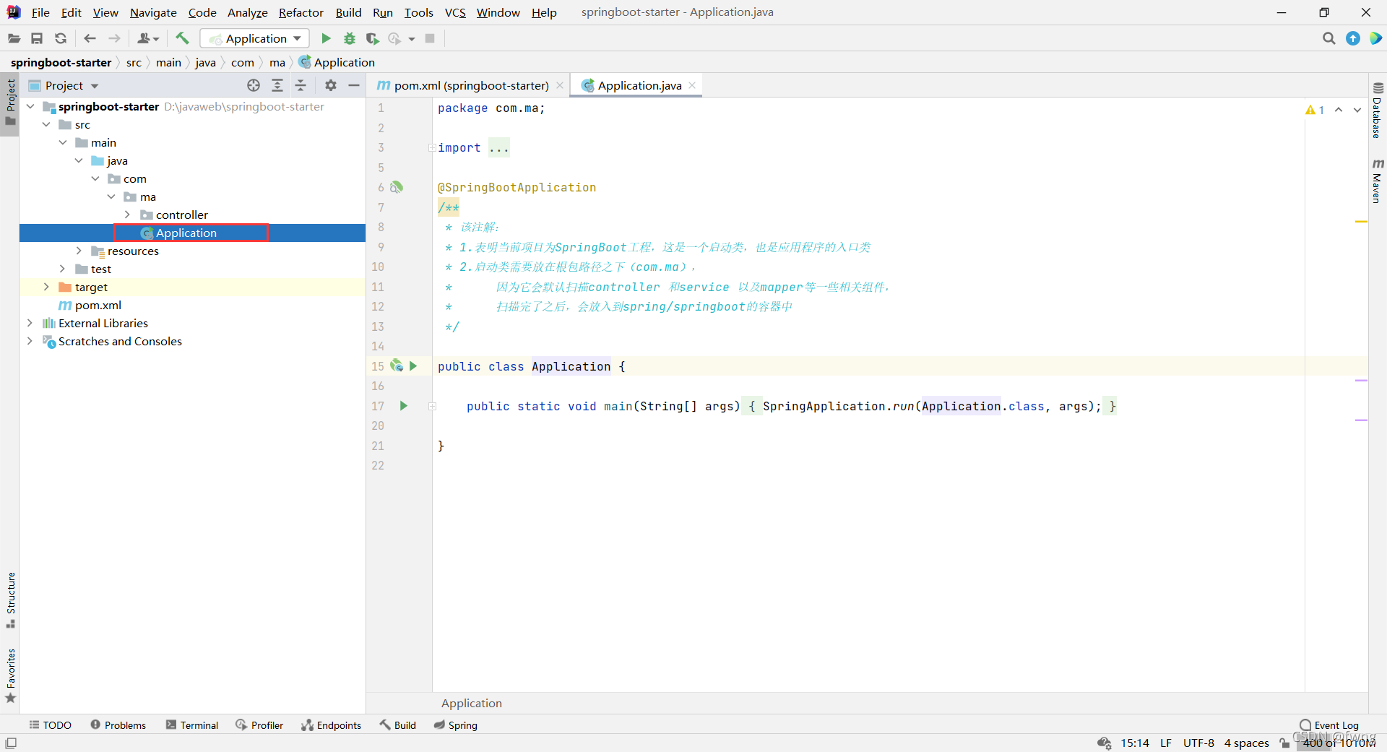Run with Coverage icon in toolbar
The height and width of the screenshot is (752, 1387).
[x=372, y=38]
